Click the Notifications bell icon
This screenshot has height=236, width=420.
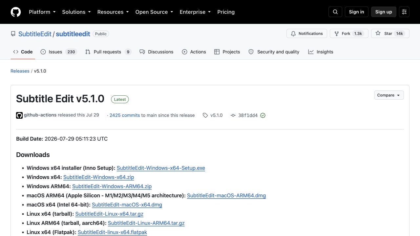tap(293, 33)
